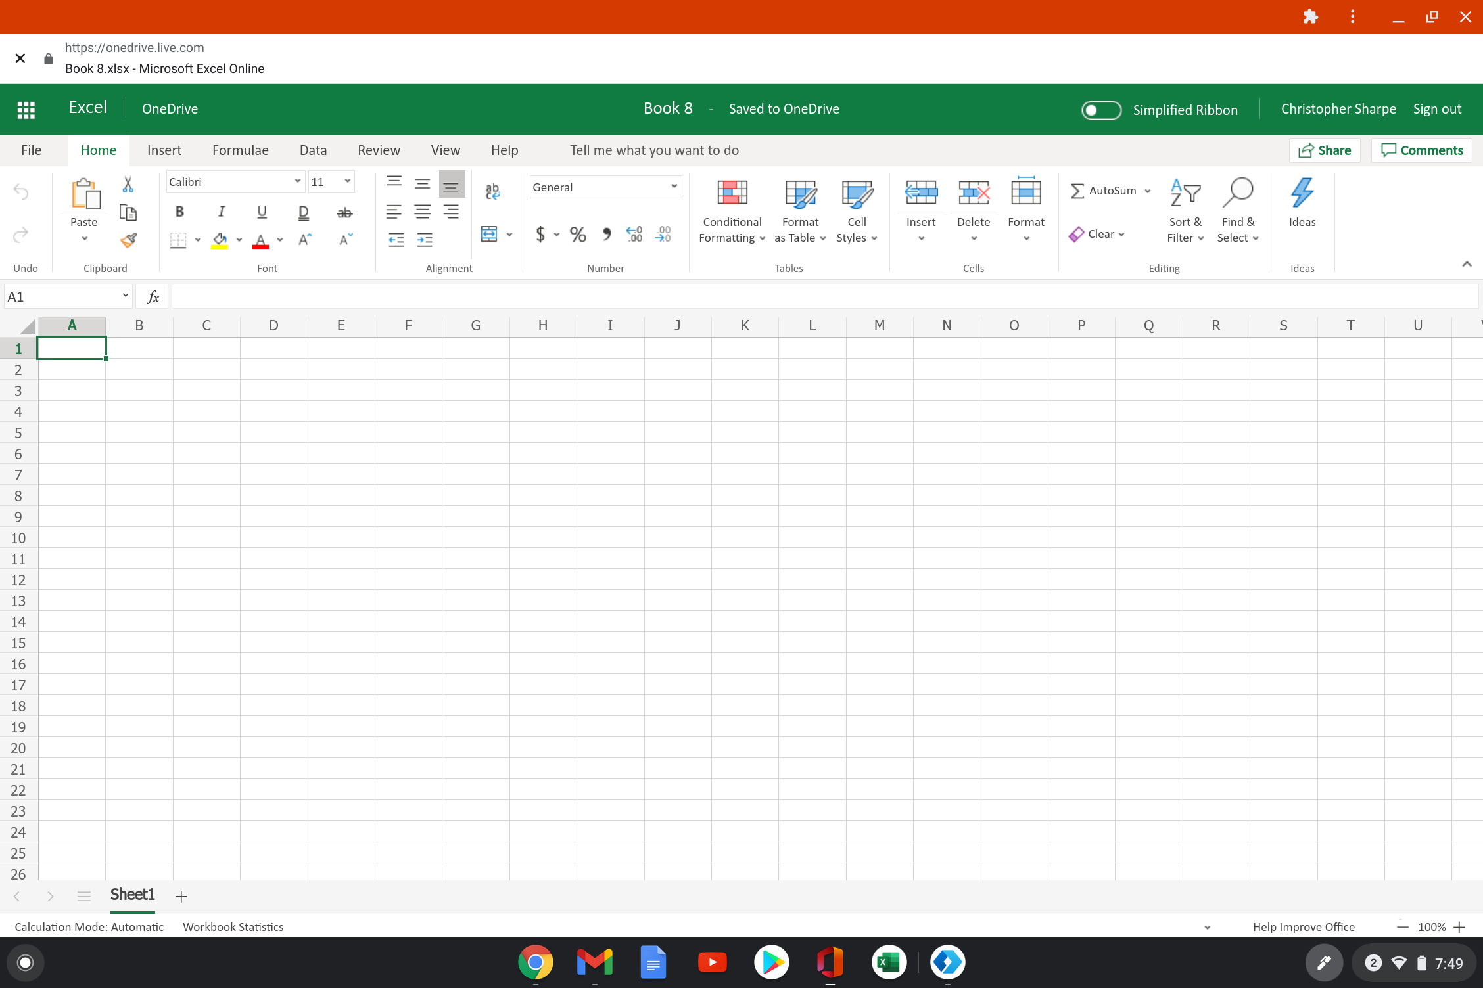This screenshot has height=988, width=1483.
Task: Click the Paste clipboard icon
Action: (85, 194)
